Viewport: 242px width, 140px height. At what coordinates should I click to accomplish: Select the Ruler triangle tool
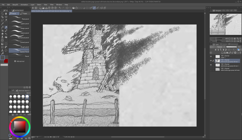coord(6,47)
